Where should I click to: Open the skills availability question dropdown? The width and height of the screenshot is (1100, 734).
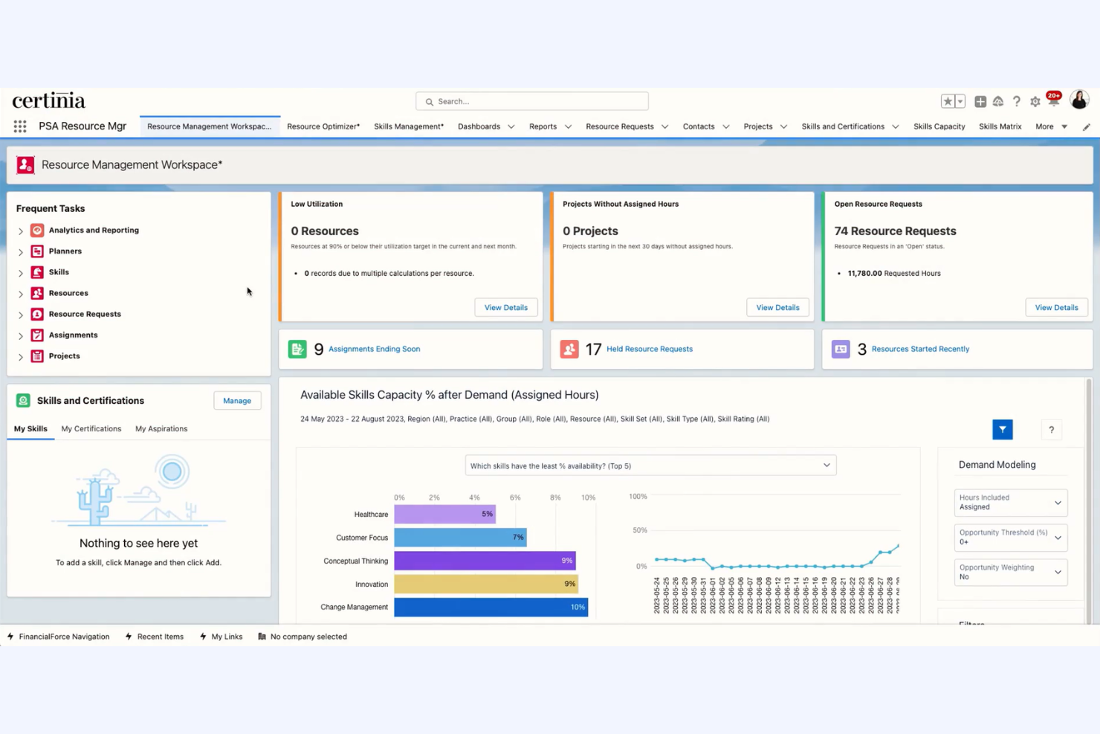(650, 465)
